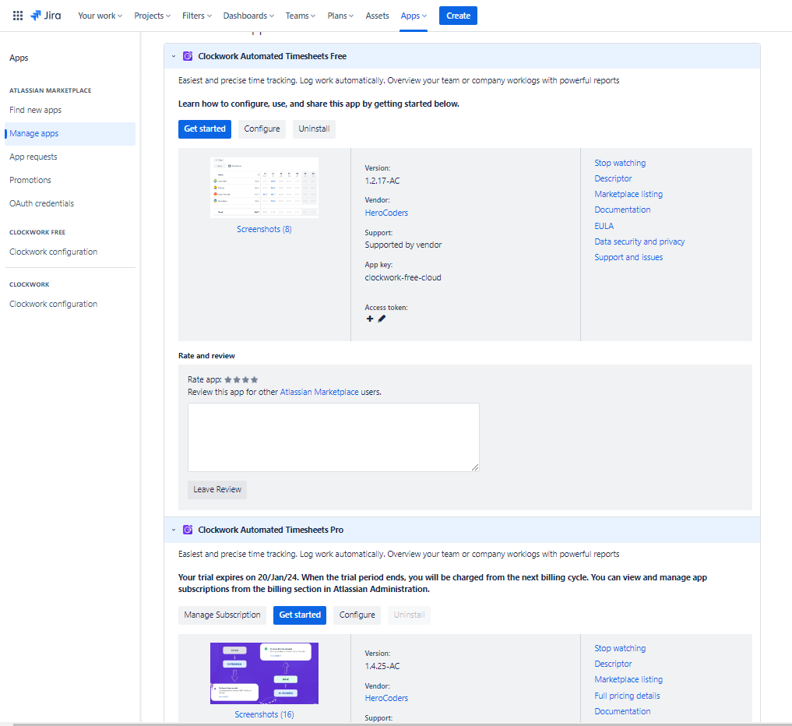Open Clockwork configuration under Clockwork Free
This screenshot has width=792, height=726.
pos(53,252)
